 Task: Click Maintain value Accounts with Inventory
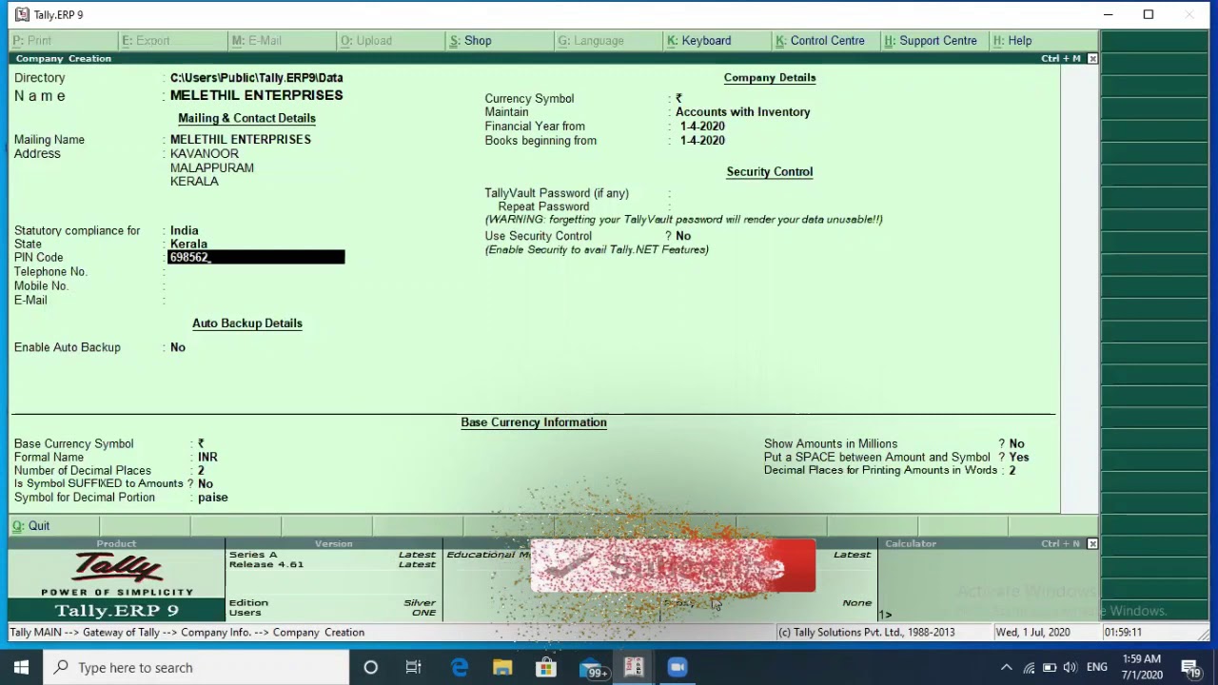(x=742, y=112)
